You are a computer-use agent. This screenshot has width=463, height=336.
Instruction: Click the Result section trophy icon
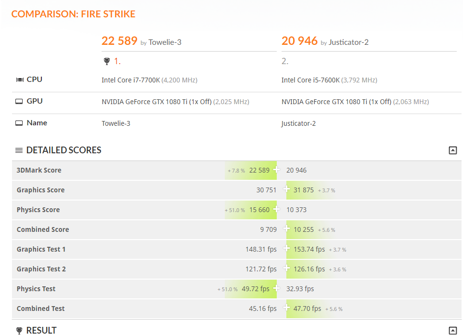19,331
